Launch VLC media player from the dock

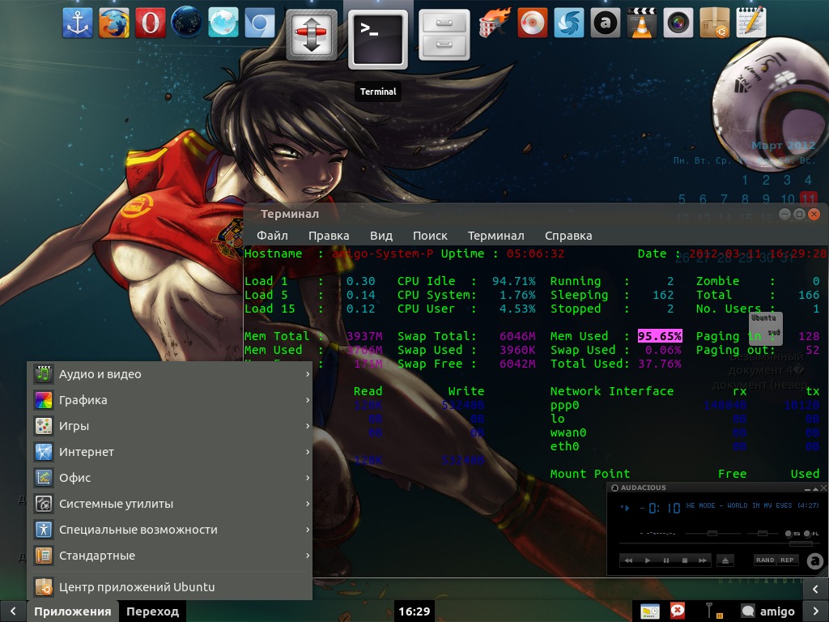click(642, 23)
